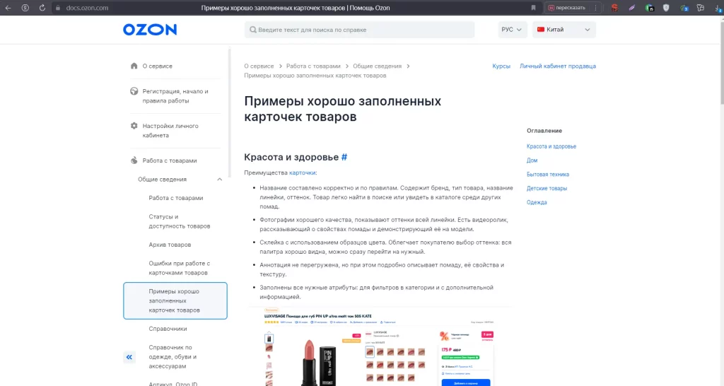Click the 'пересказать' summarize button
724x386 pixels.
click(566, 8)
